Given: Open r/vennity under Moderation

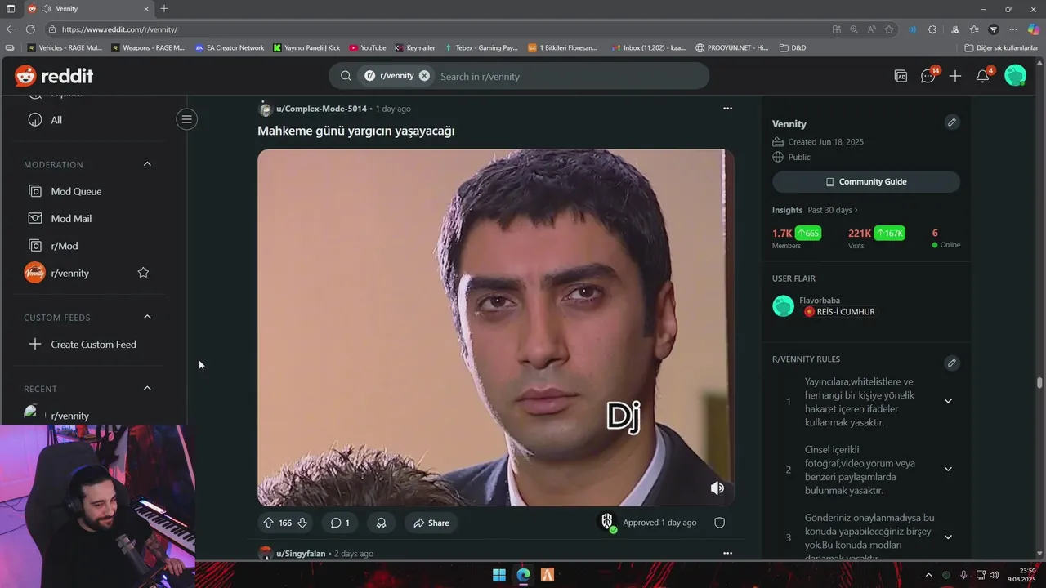Looking at the screenshot, I should point(69,273).
